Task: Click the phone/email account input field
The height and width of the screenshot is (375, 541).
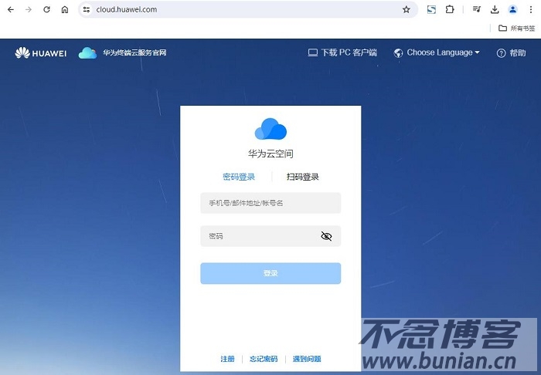Action: click(x=270, y=203)
